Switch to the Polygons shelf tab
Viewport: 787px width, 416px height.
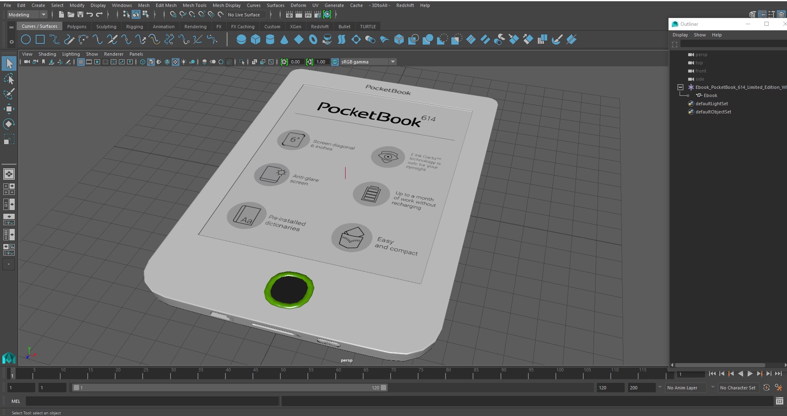click(x=77, y=27)
